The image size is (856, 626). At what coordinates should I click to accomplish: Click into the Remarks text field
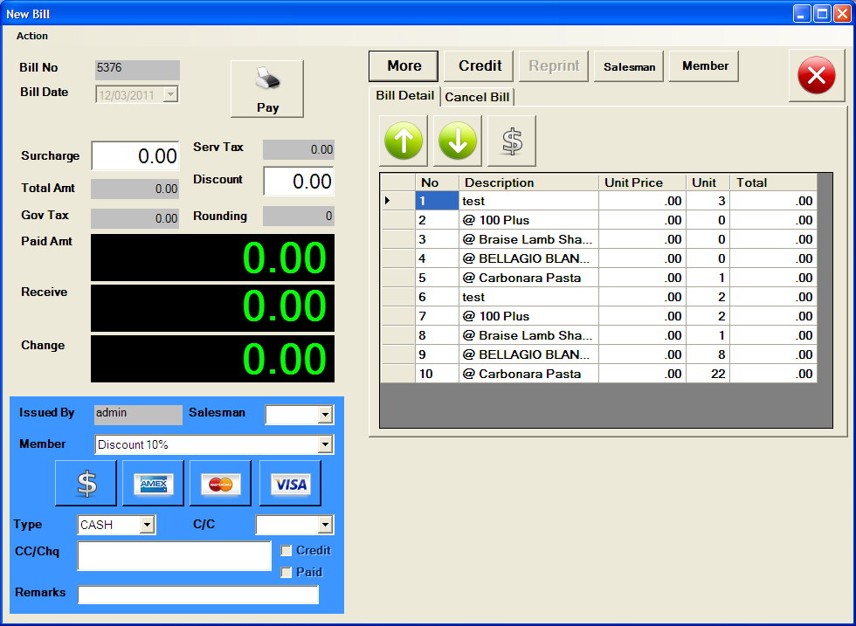(198, 595)
